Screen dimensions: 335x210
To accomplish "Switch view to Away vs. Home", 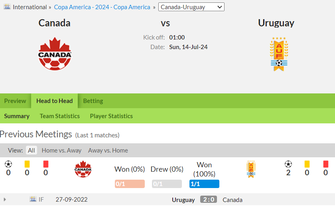I will pyautogui.click(x=108, y=151).
